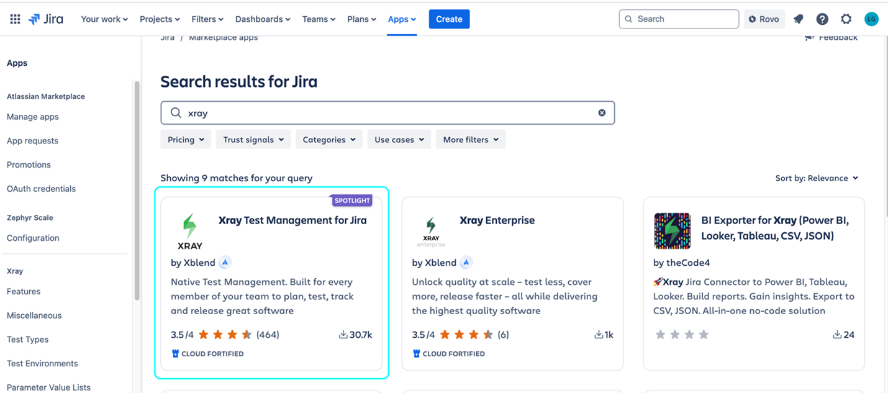The width and height of the screenshot is (888, 393).
Task: Click the 24 downloads icon
Action: [837, 335]
